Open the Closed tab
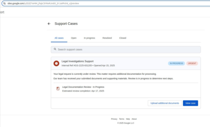The height and width of the screenshot is (127, 210). pyautogui.click(x=123, y=38)
